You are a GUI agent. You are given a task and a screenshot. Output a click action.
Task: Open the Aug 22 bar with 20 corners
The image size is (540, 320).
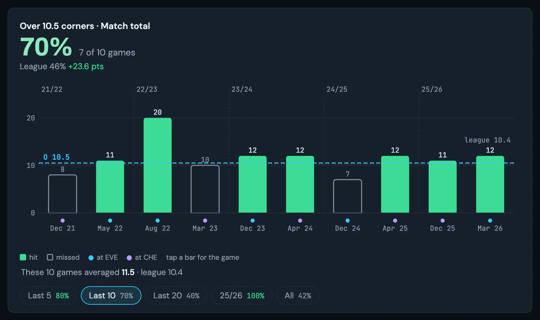158,165
